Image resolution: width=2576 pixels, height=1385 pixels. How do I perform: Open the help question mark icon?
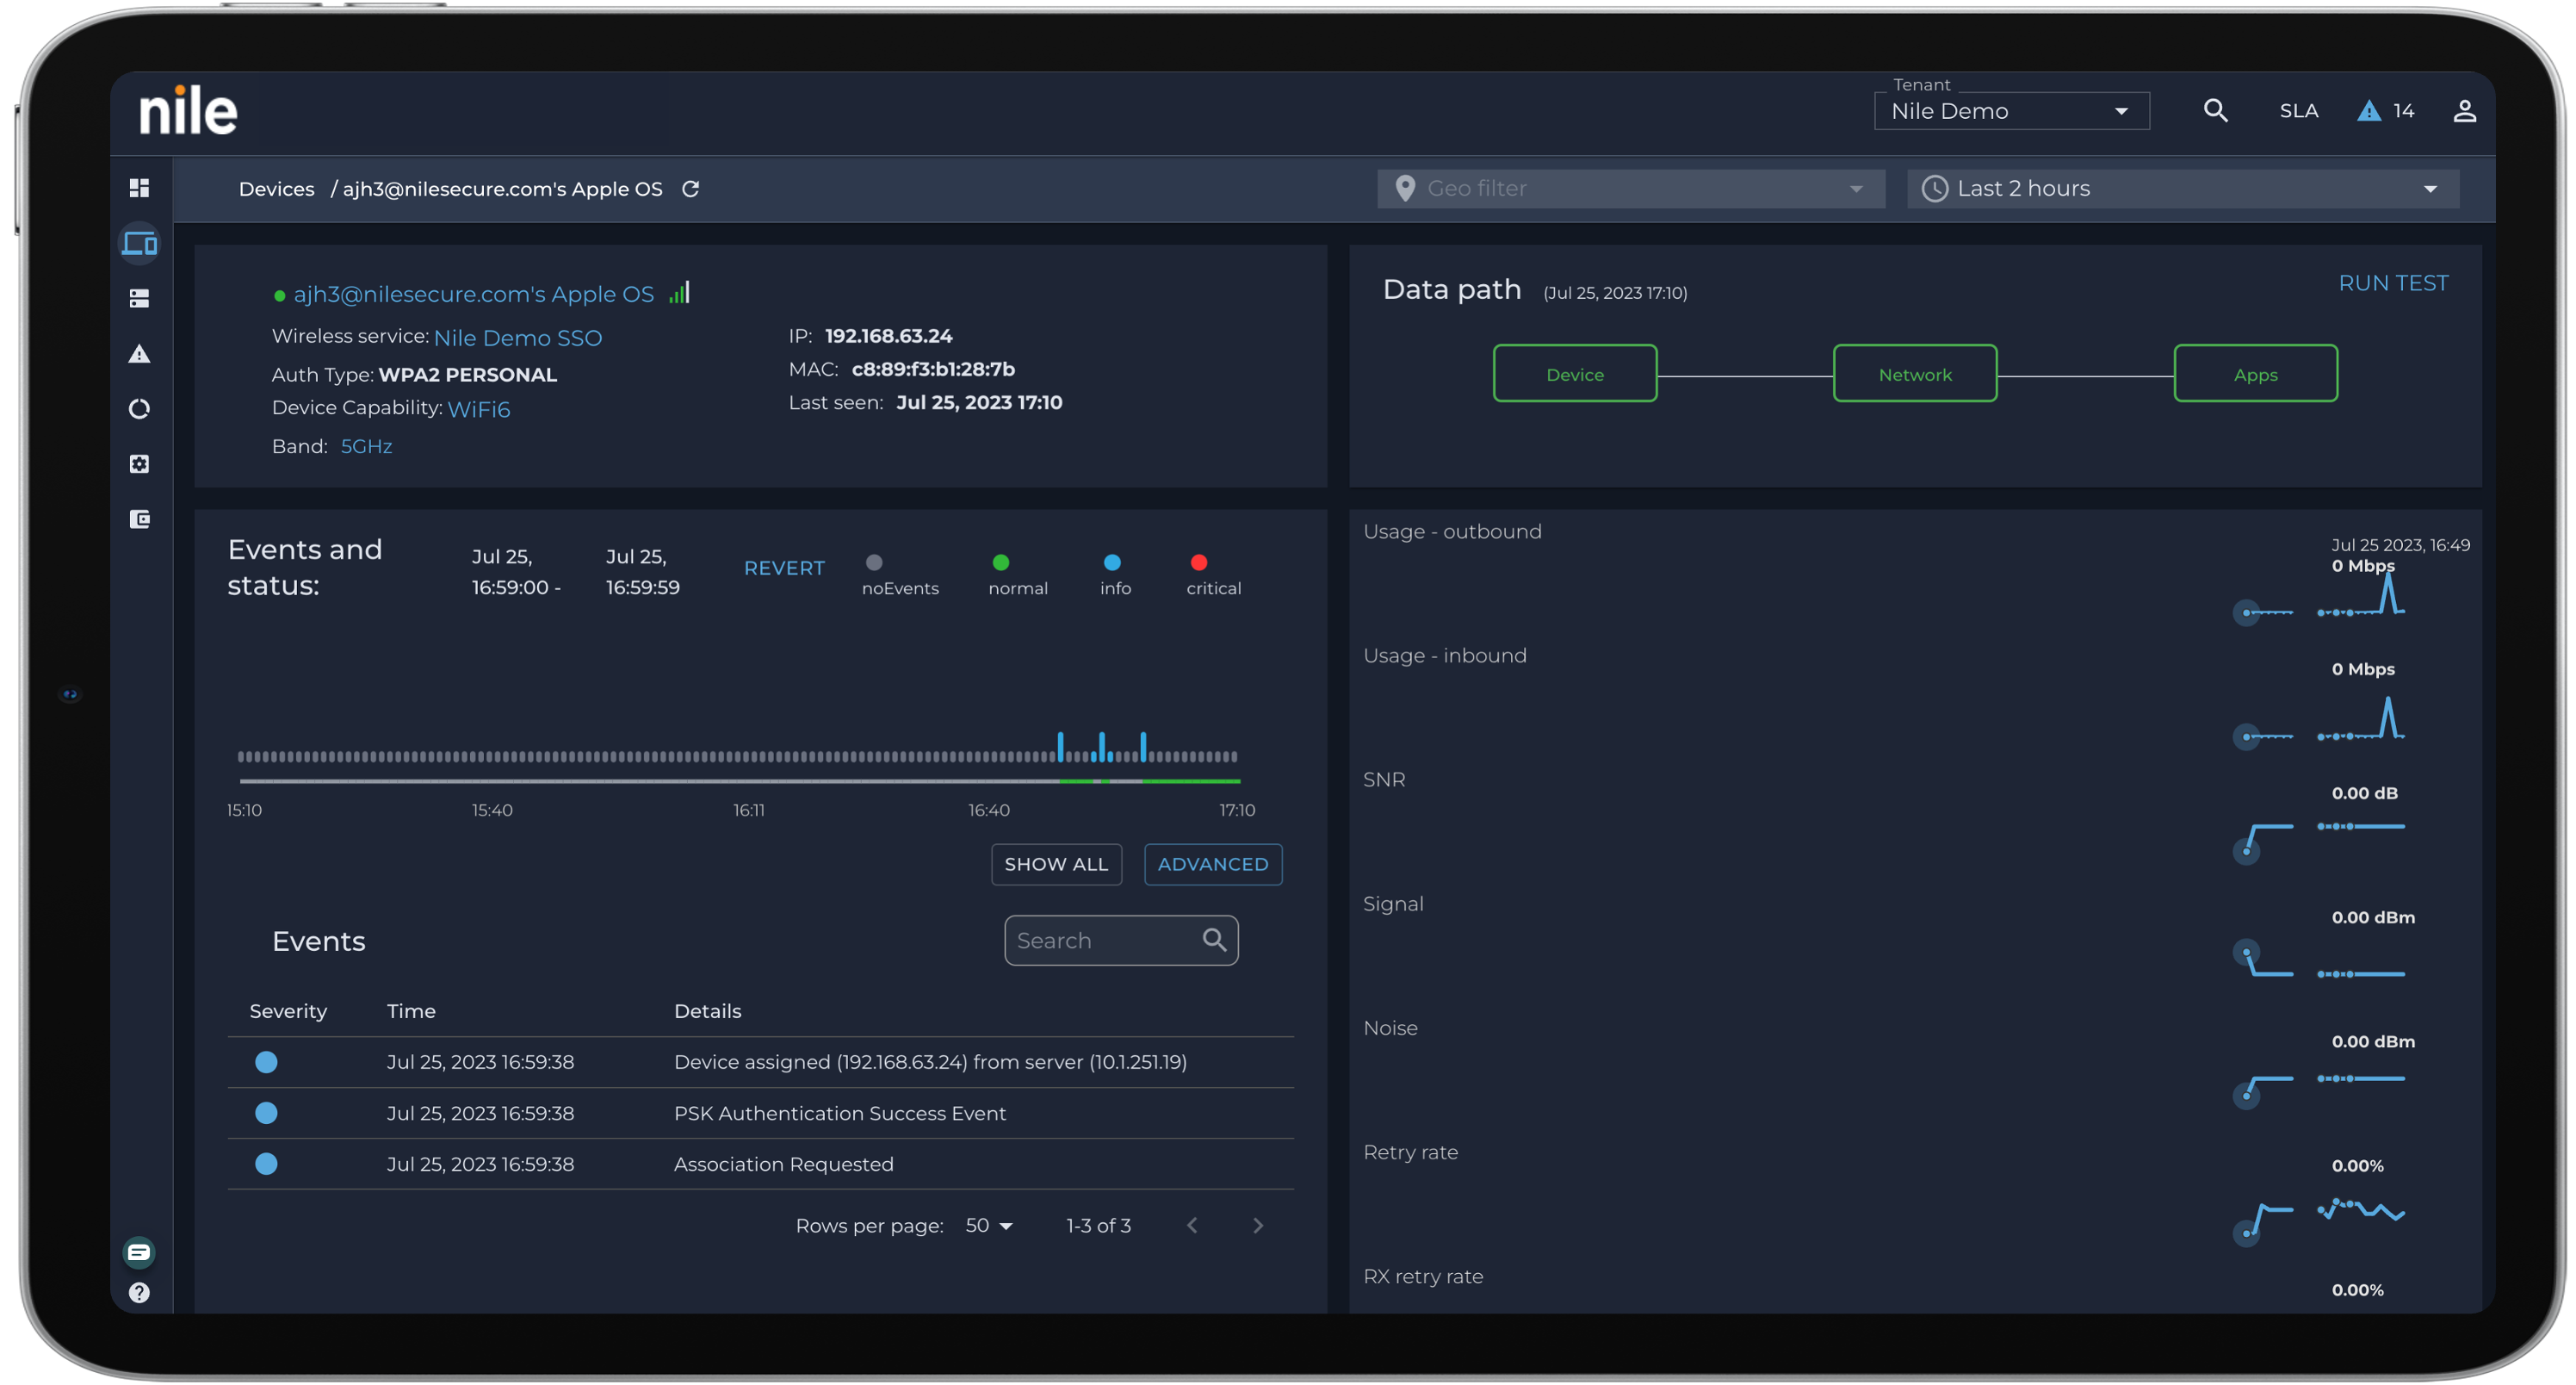tap(139, 1293)
